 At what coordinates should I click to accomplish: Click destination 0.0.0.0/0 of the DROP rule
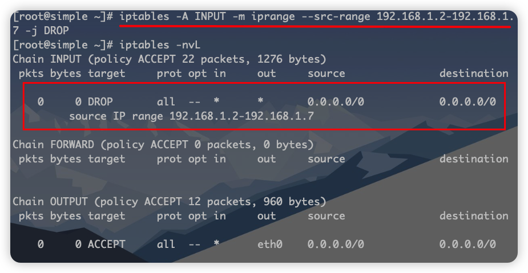coord(467,102)
